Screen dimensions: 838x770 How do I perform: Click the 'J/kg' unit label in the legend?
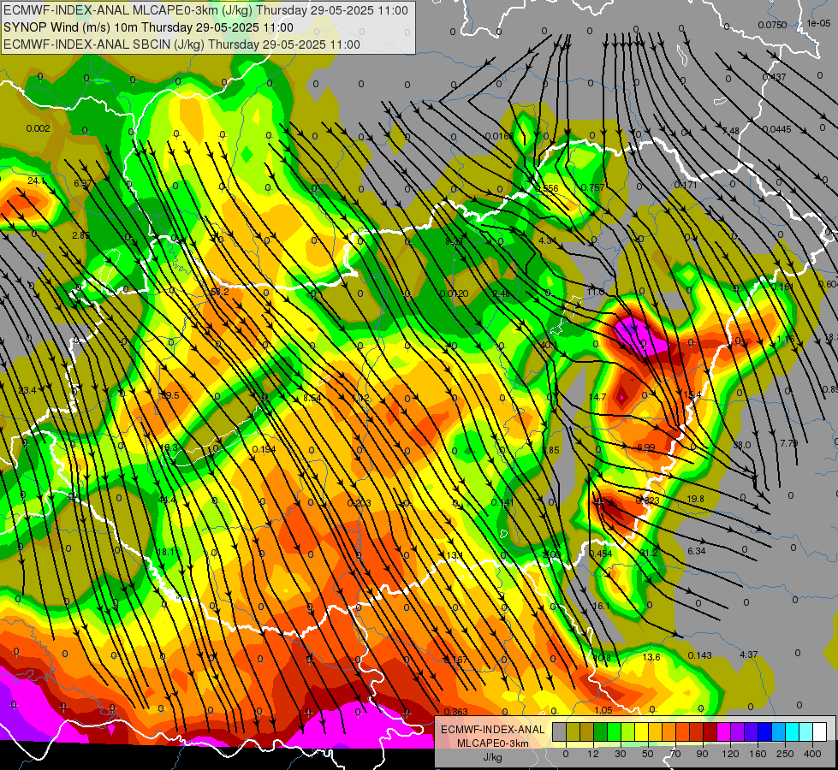(493, 757)
